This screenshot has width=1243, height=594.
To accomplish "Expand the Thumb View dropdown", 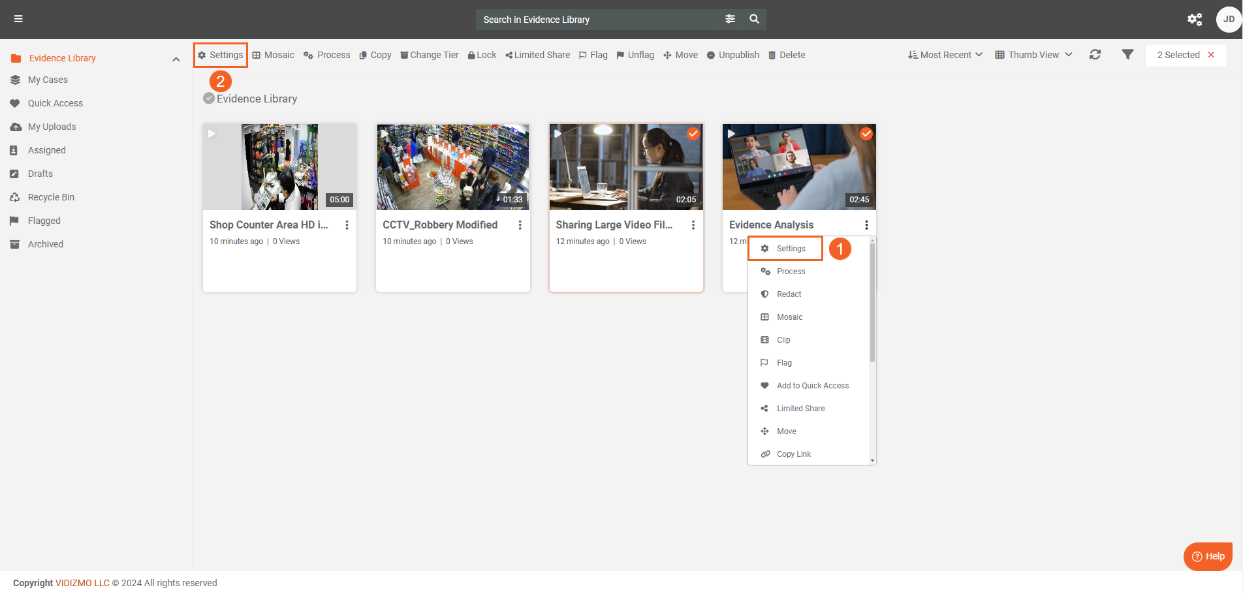I will (x=1033, y=55).
